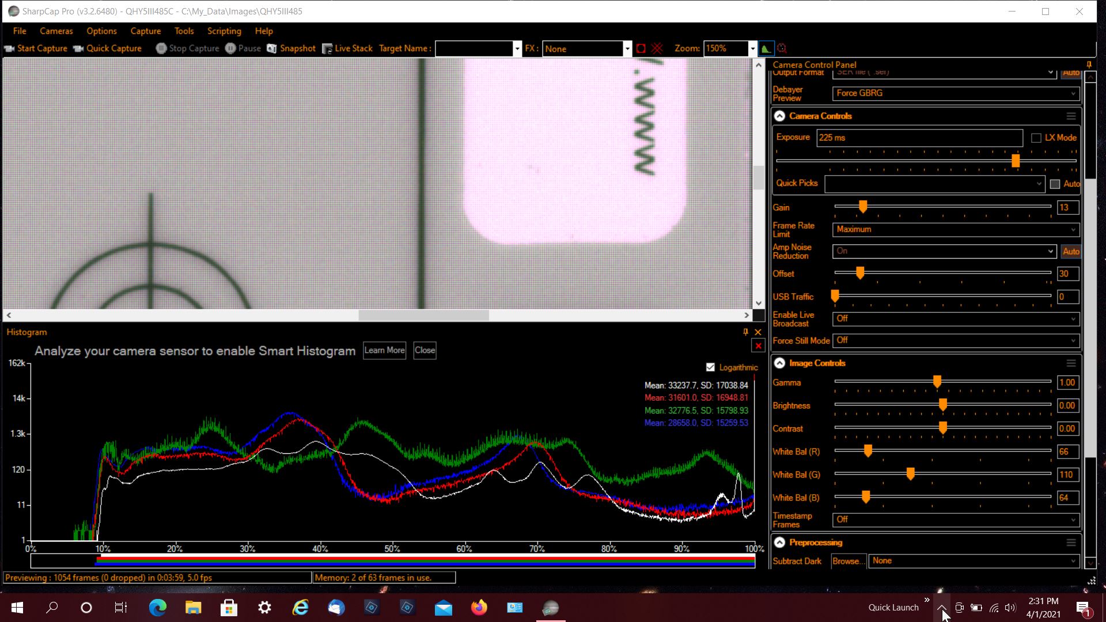Open the File menu
The width and height of the screenshot is (1106, 622).
pos(20,31)
